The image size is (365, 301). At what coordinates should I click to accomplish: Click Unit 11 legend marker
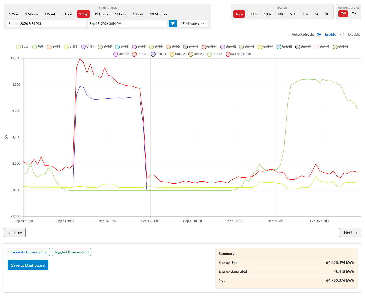(x=204, y=47)
